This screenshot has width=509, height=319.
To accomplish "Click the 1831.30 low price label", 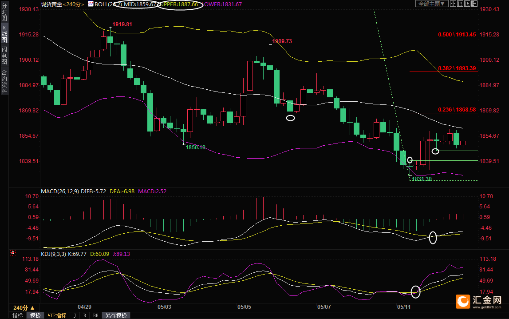I will 422,179.
